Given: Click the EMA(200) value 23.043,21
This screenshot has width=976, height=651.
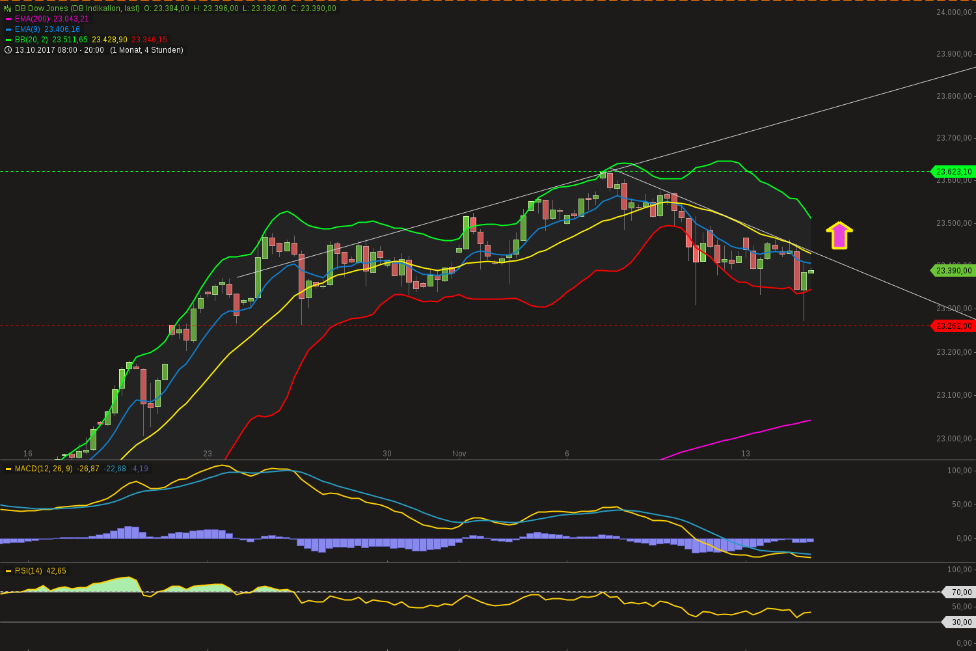Looking at the screenshot, I should (72, 19).
